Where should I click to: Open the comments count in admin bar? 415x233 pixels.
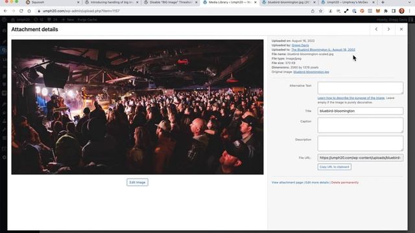point(52,19)
